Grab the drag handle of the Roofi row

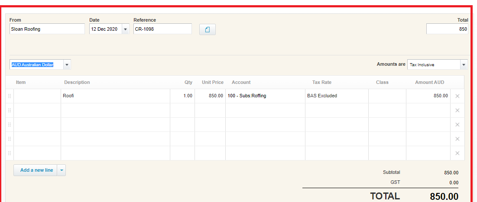click(x=10, y=96)
